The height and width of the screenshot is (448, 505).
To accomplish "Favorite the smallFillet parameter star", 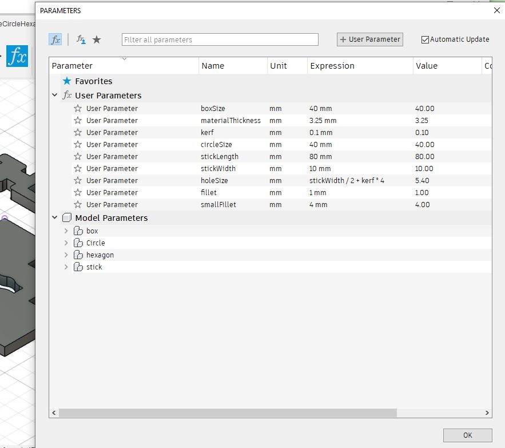I will tap(78, 204).
